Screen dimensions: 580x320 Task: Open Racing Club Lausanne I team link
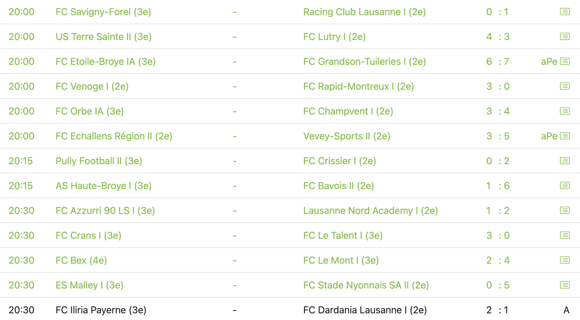pos(364,12)
